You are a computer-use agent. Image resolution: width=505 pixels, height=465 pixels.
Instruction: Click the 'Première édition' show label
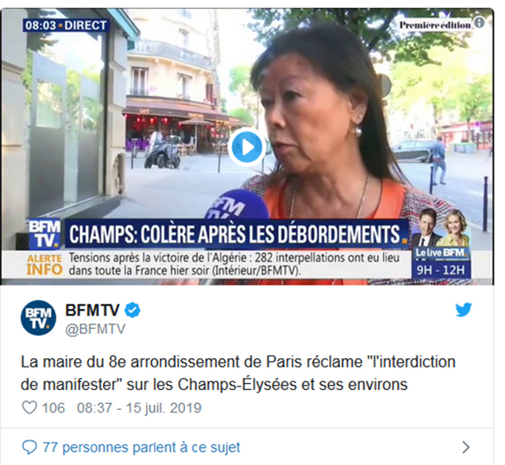[x=435, y=25]
